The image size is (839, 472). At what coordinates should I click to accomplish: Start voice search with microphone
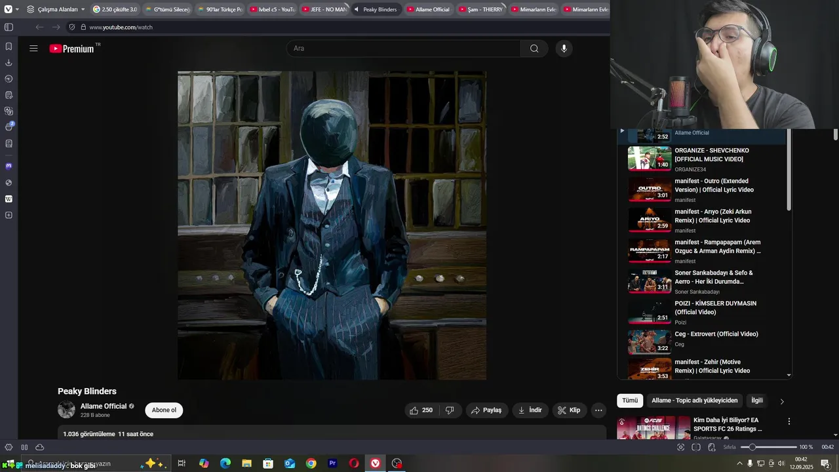pos(564,49)
